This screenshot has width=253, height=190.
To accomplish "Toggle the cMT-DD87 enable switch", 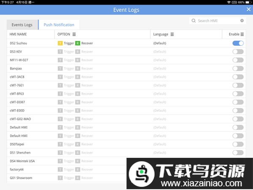I will pos(238,102).
